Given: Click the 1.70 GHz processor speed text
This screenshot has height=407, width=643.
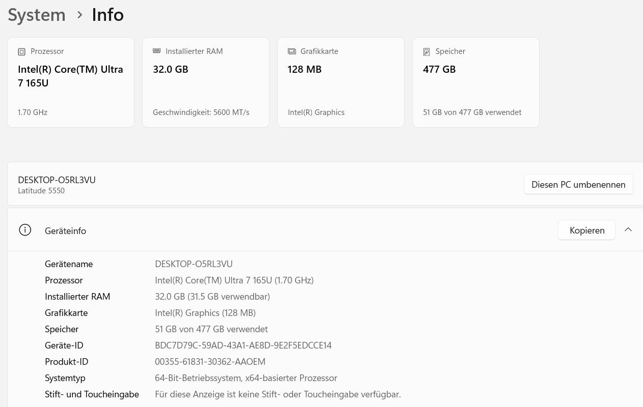Looking at the screenshot, I should click(x=33, y=112).
